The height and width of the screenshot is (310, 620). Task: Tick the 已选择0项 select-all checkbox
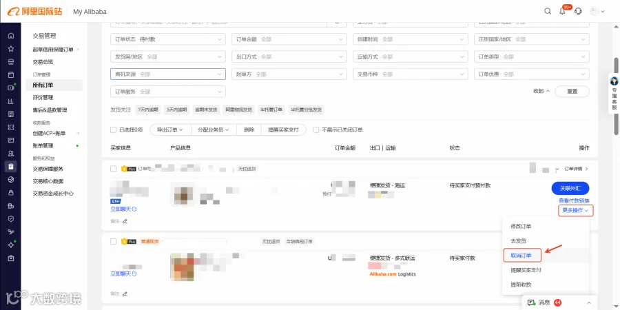click(114, 130)
